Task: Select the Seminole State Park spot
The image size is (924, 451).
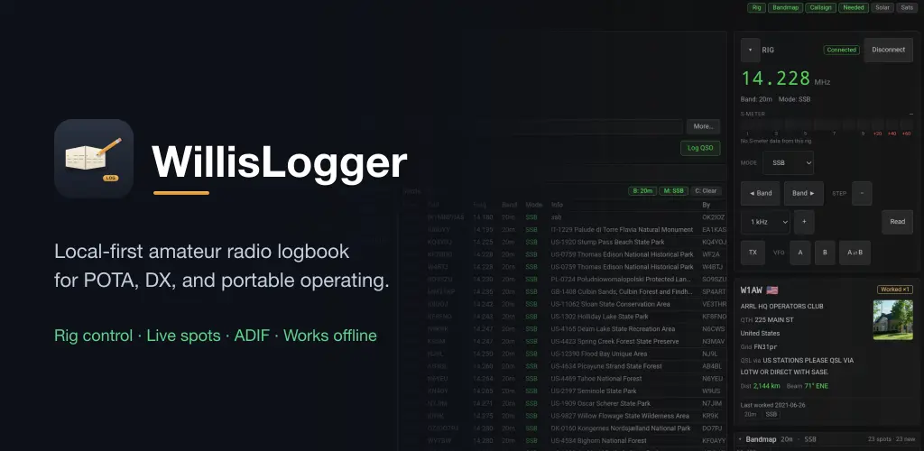Action: [x=565, y=391]
